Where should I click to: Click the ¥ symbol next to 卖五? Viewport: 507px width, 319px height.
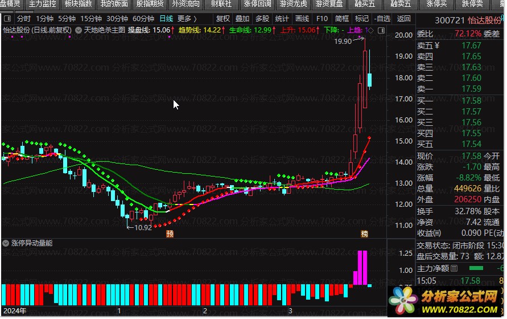tap(437, 46)
